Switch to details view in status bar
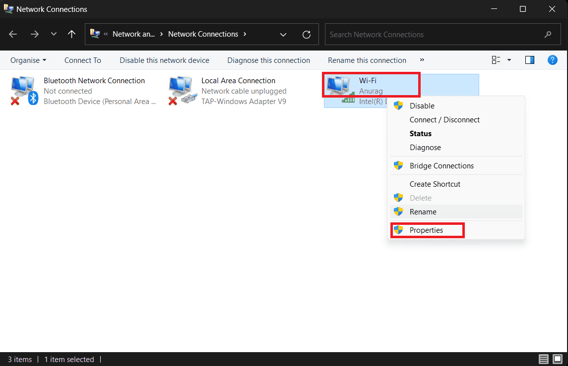Viewport: 568px width, 366px height. pos(544,359)
